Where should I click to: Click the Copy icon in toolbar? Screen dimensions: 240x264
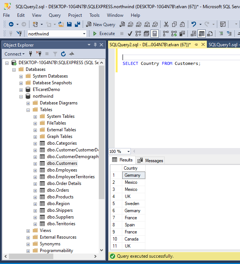174,24
